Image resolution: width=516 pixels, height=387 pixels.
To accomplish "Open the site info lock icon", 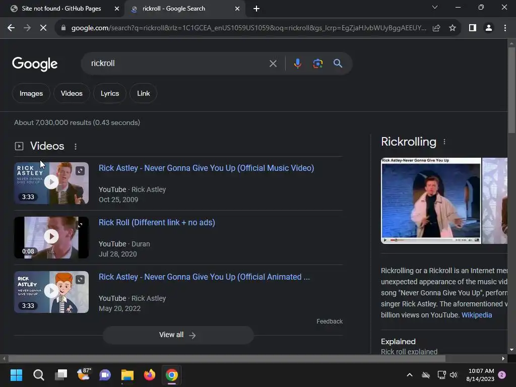I will point(63,28).
